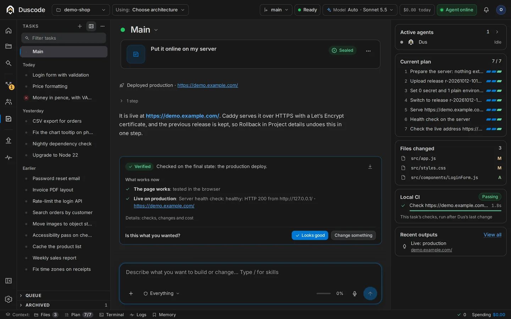The image size is (511, 319).
Task: Expand the ARCHIVED section
Action: 64,305
